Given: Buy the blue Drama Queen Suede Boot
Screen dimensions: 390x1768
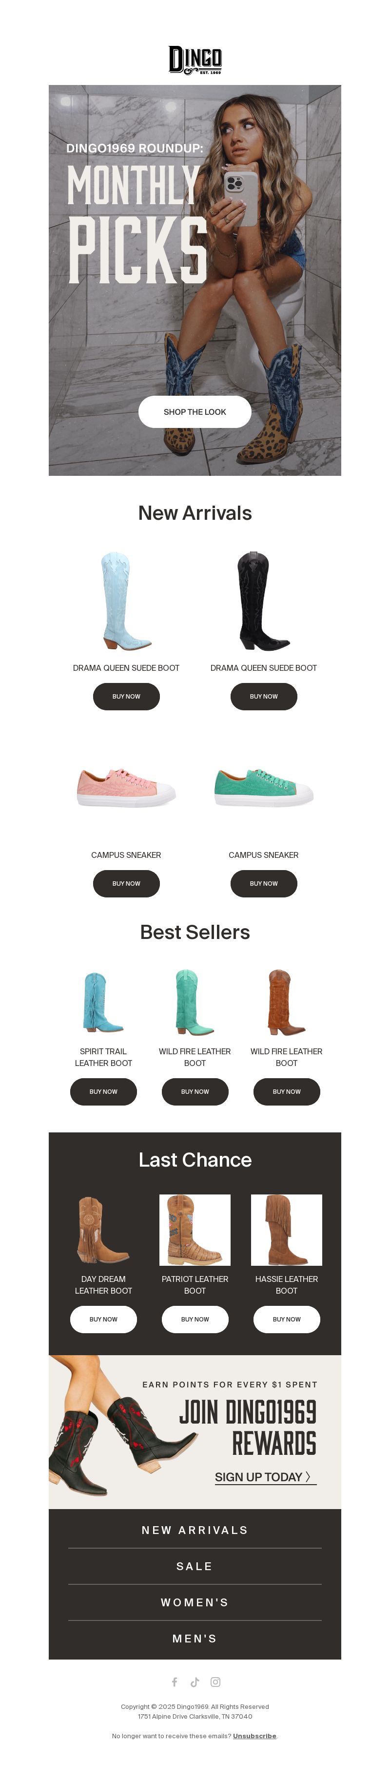Looking at the screenshot, I should pyautogui.click(x=126, y=697).
